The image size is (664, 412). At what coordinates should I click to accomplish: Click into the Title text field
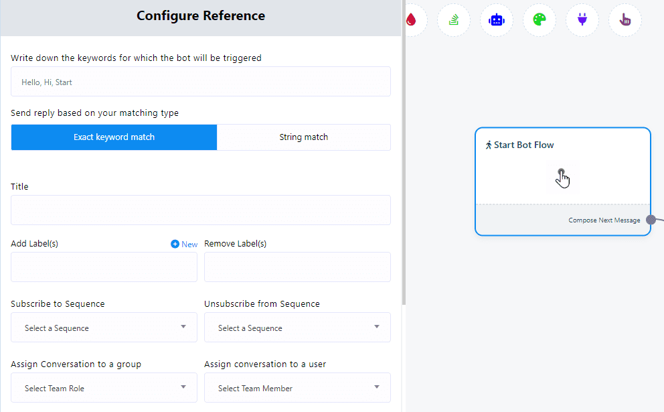pyautogui.click(x=201, y=210)
